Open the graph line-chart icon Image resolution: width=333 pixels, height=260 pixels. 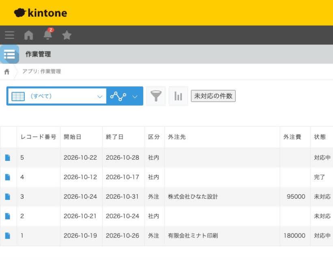(118, 96)
